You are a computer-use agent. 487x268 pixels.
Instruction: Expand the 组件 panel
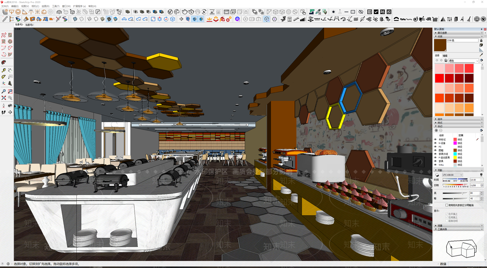[x=459, y=119]
